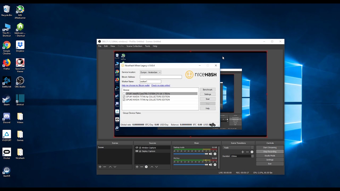The width and height of the screenshot is (340, 191).
Task: Add a new source with the plus icon
Action: point(137,167)
